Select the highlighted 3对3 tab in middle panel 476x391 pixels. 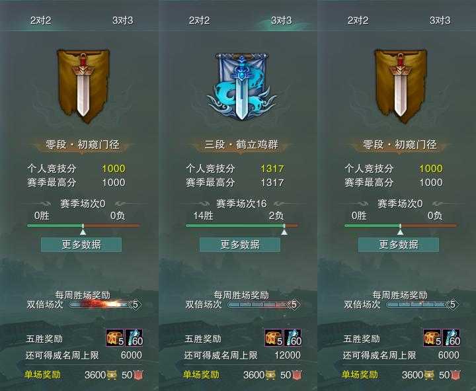[x=282, y=21]
